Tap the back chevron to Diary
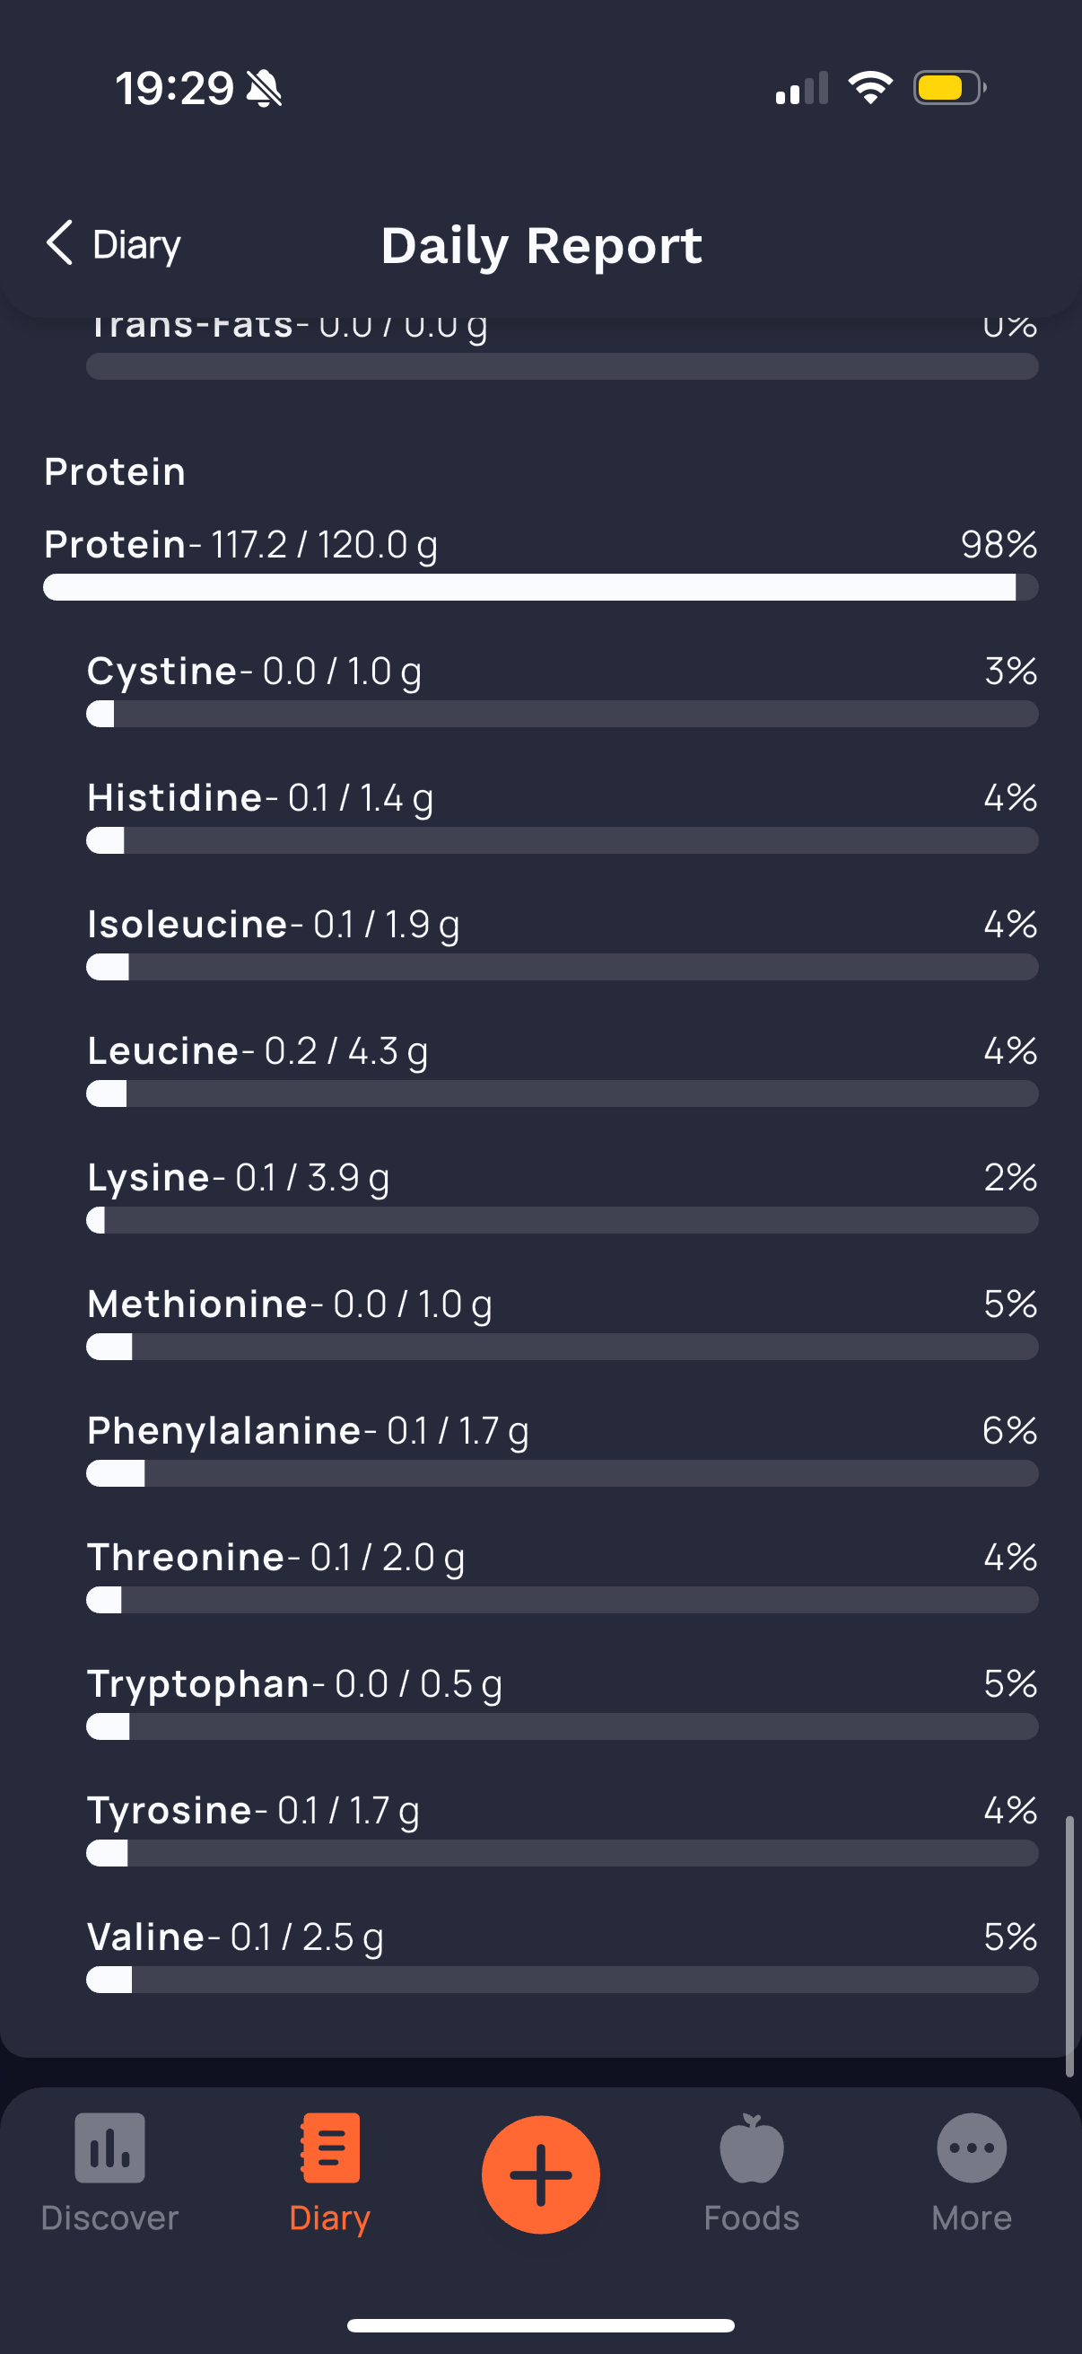Image resolution: width=1082 pixels, height=2354 pixels. pos(59,244)
